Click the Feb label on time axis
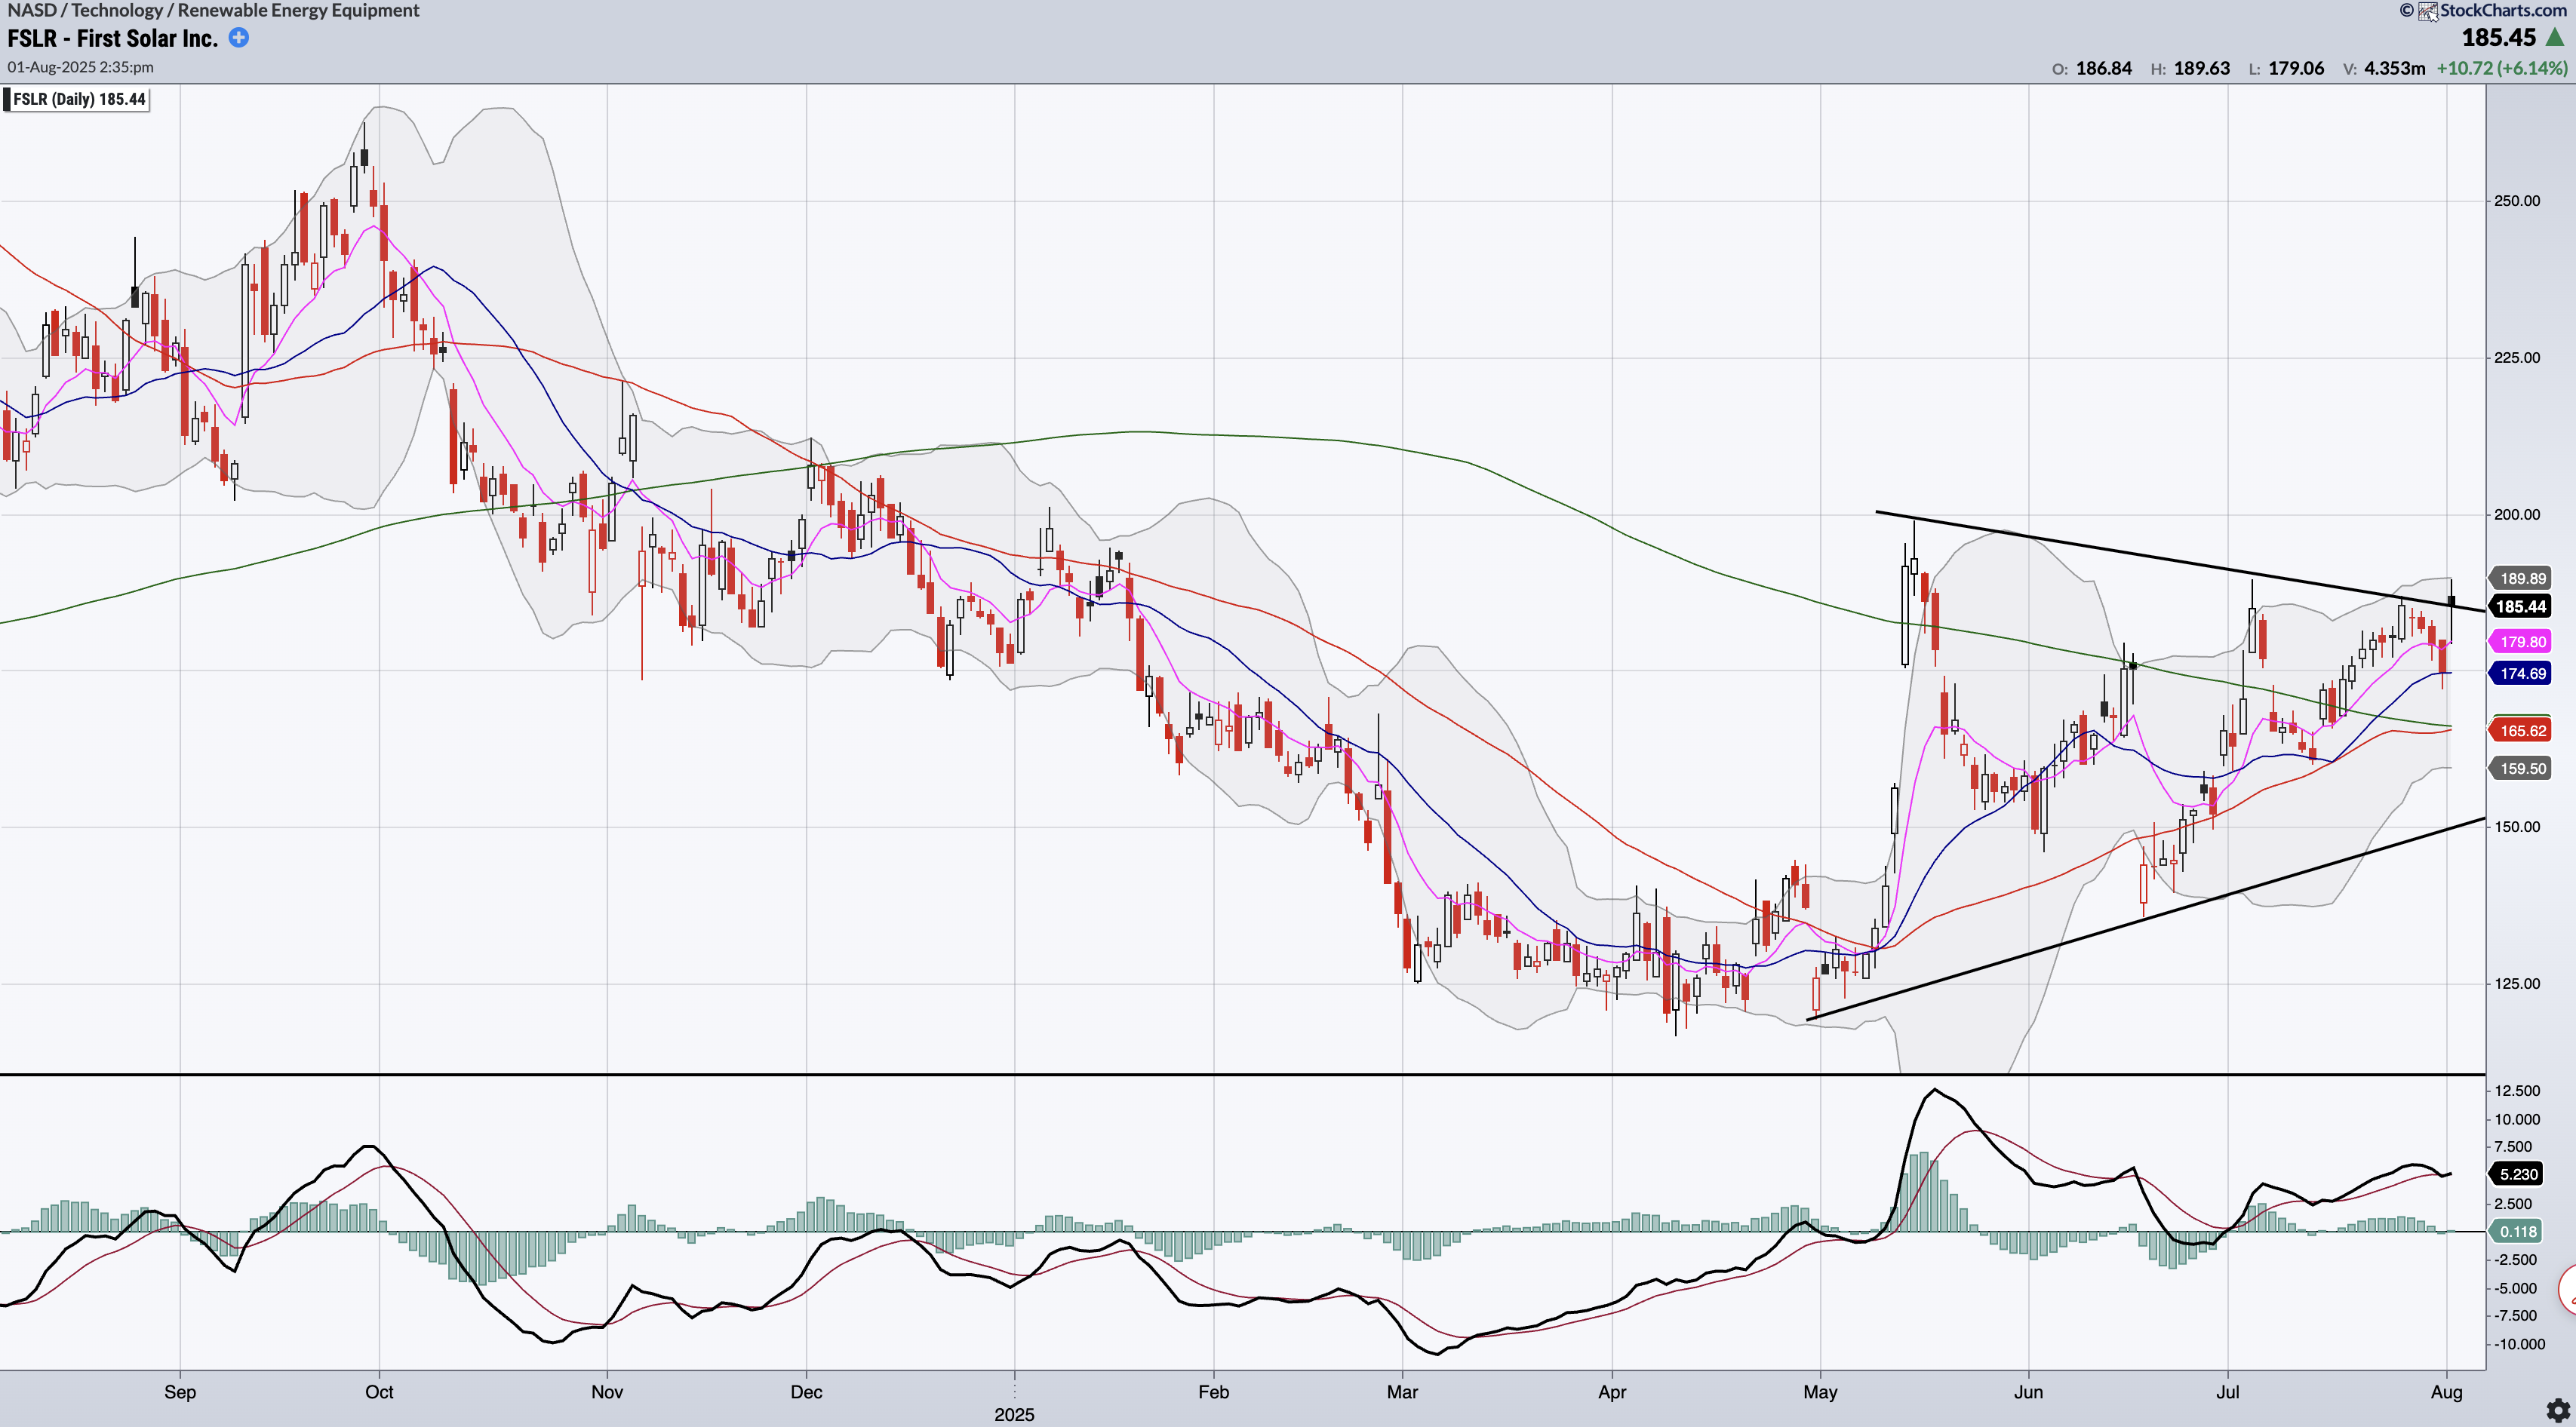Screen dimensions: 2576x1427 (x=1213, y=1392)
